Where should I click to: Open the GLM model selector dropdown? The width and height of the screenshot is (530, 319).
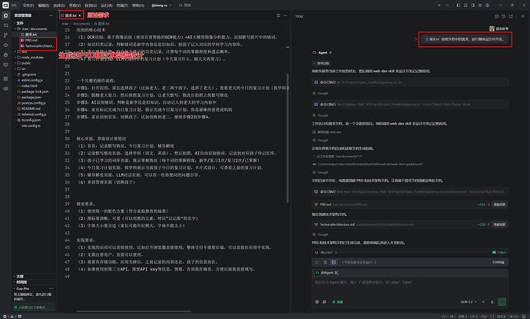pos(469,302)
